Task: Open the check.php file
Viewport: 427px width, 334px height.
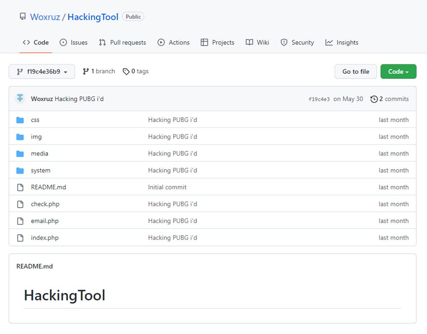Action: point(45,204)
